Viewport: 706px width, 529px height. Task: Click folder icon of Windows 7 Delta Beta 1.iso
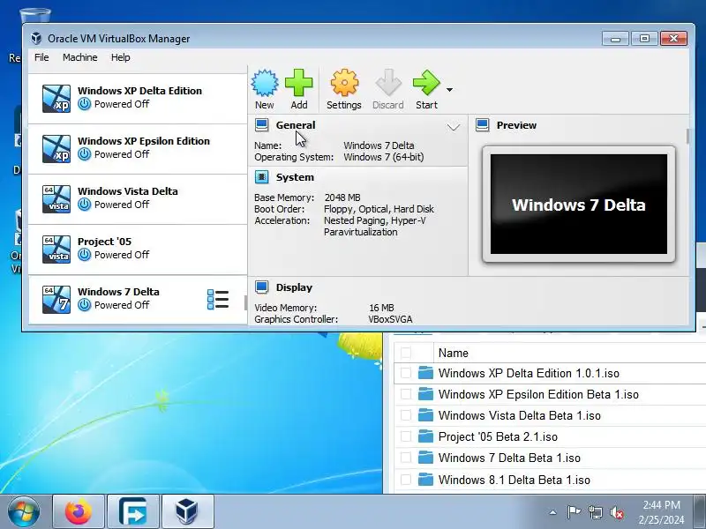[x=425, y=458]
